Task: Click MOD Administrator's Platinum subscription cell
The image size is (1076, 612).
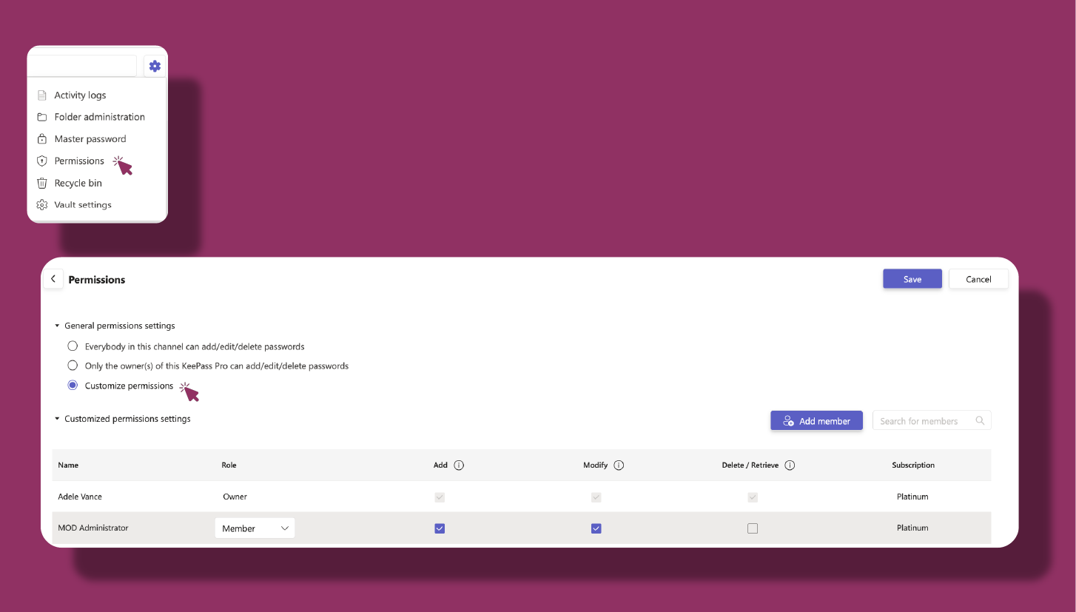Action: pos(912,528)
